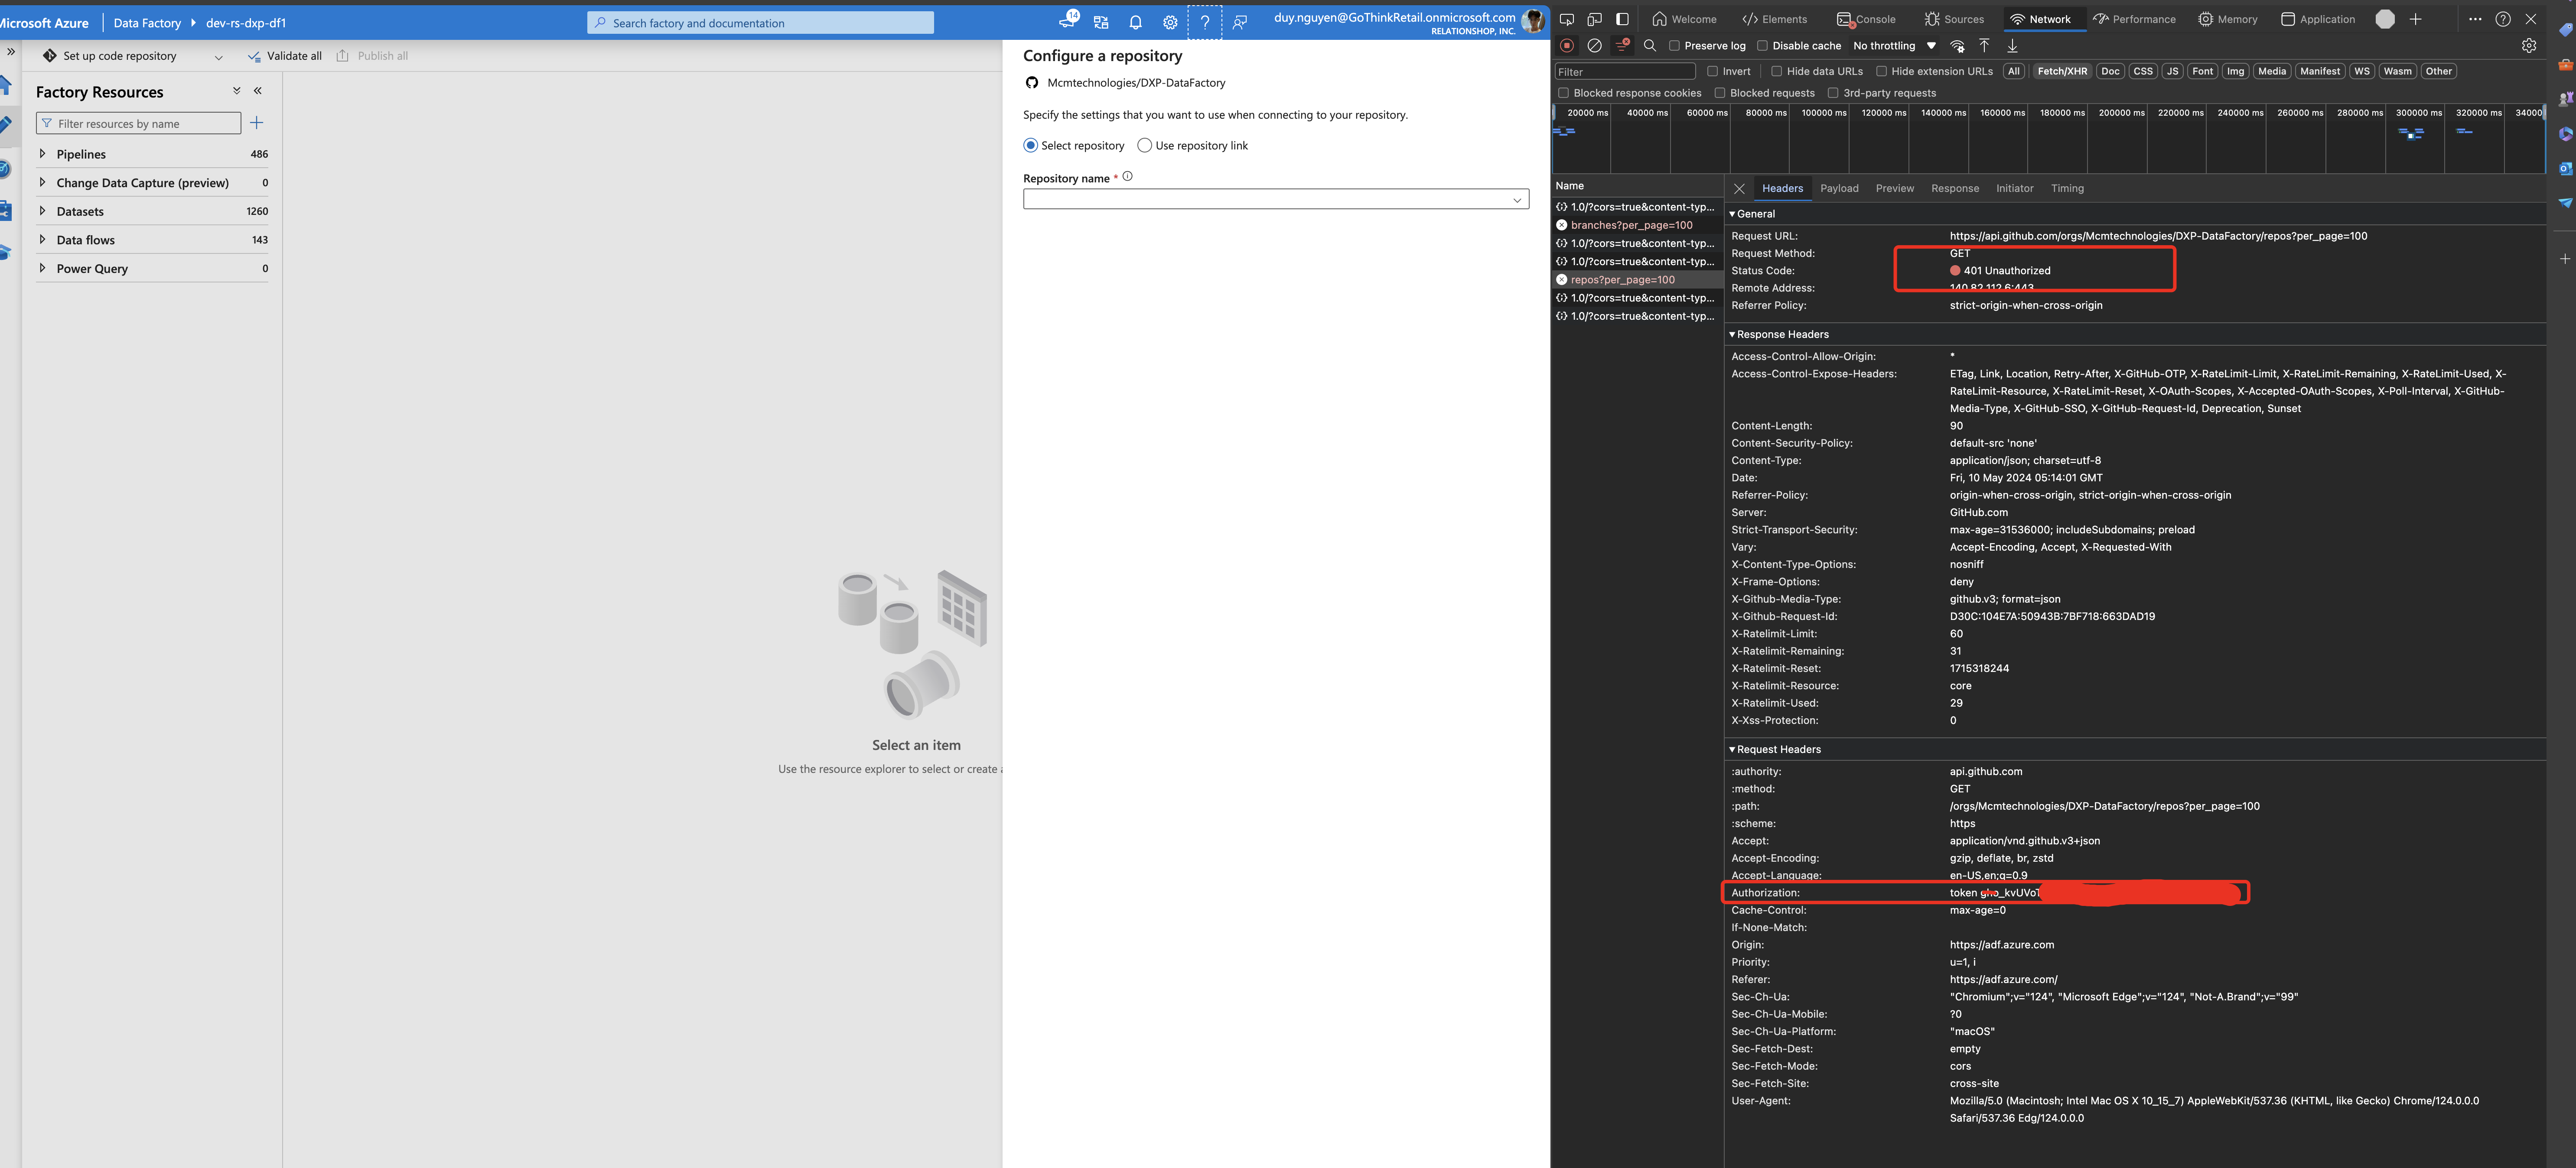This screenshot has height=1168, width=2576.
Task: Open the Repository name dropdown
Action: tap(1276, 199)
